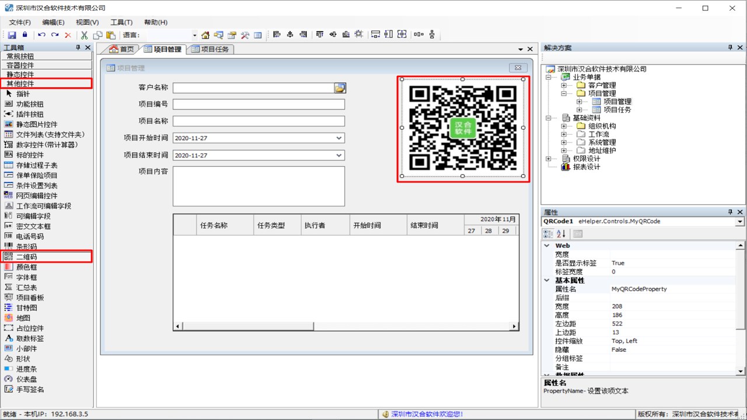Open the 静态控件 toolbox section
This screenshot has height=420, width=747.
[x=47, y=75]
